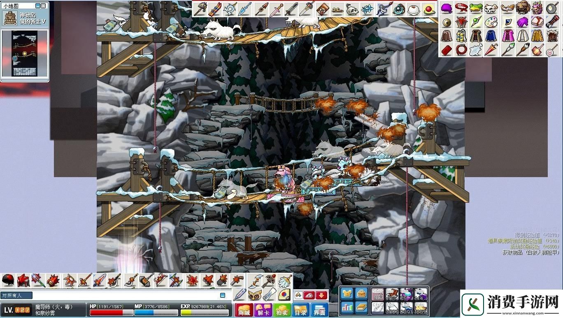Screen dimensions: 563x318
Task: Toggle the minimap's first size button
Action: 38,6
